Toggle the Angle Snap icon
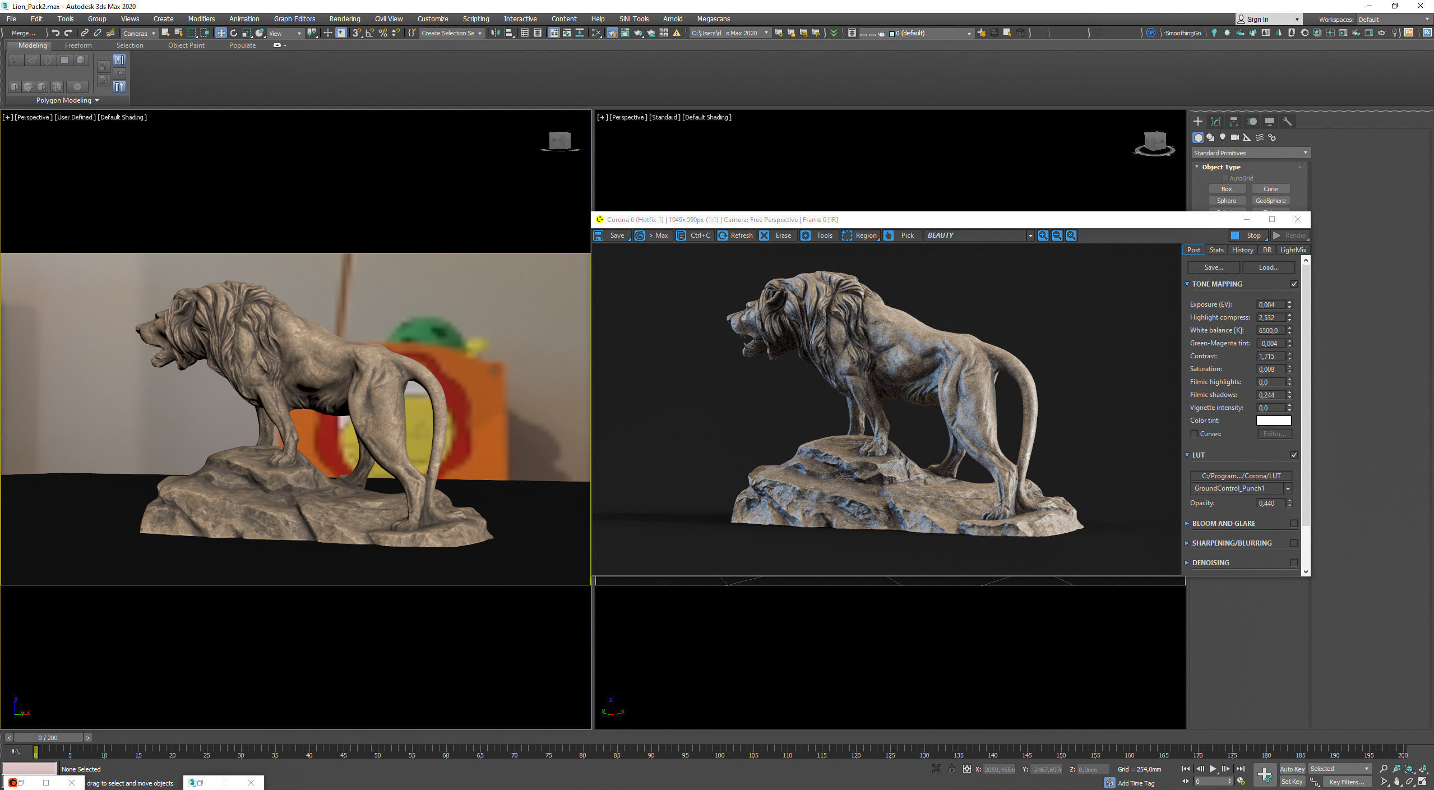This screenshot has height=790, width=1434. pos(370,33)
